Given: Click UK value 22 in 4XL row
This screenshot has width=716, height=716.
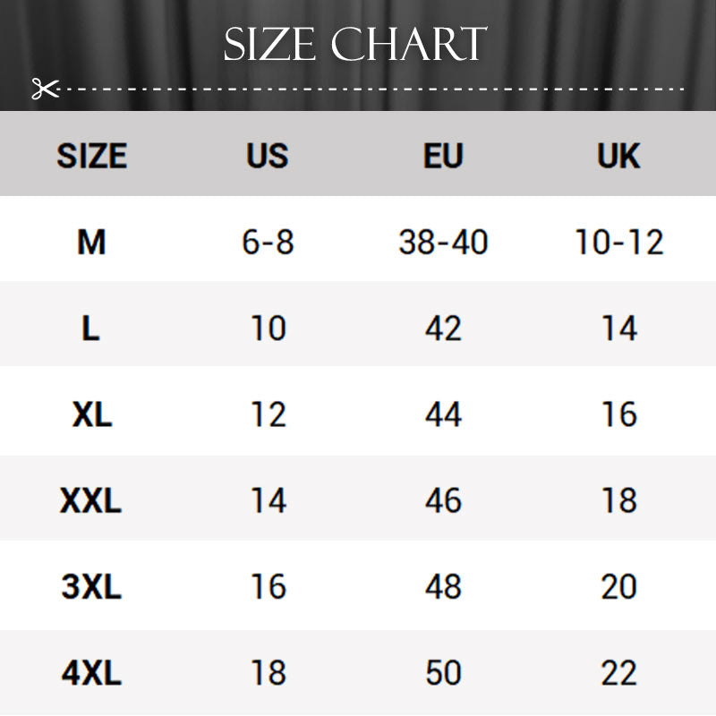Looking at the screenshot, I should click(619, 672).
